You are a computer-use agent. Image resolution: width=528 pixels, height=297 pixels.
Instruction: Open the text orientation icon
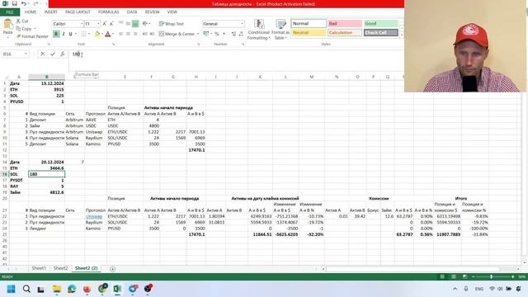(145, 24)
